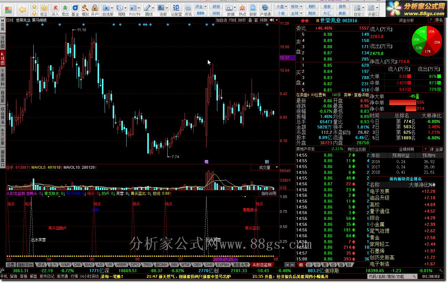The height and width of the screenshot is (283, 448).
Task: Expand the chart options dropdown arrow
Action: tap(277, 20)
